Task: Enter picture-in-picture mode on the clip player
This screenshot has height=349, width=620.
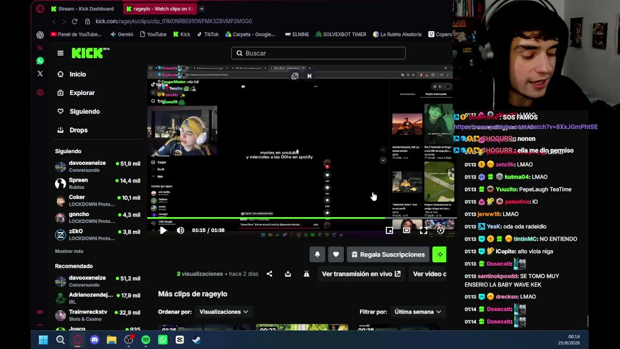Action: [389, 231]
